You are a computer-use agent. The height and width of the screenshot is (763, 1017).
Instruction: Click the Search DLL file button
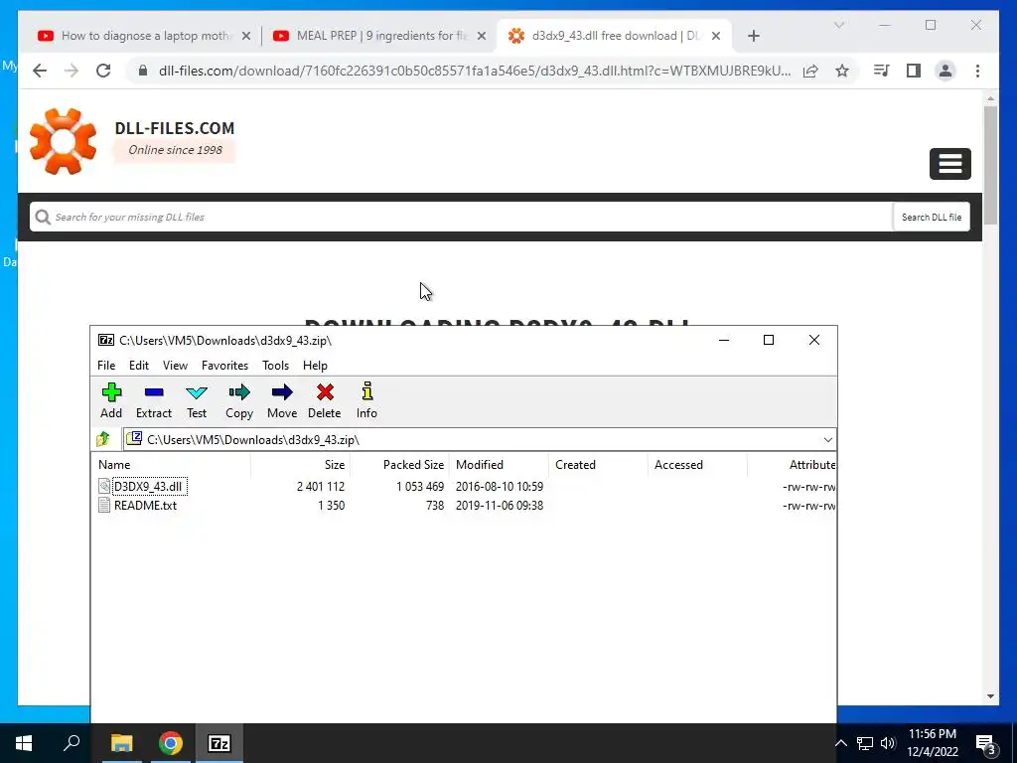coord(932,217)
